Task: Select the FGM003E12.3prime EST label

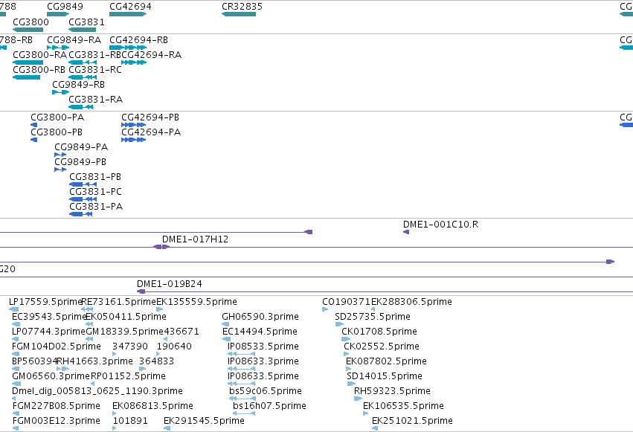Action: coord(57,422)
